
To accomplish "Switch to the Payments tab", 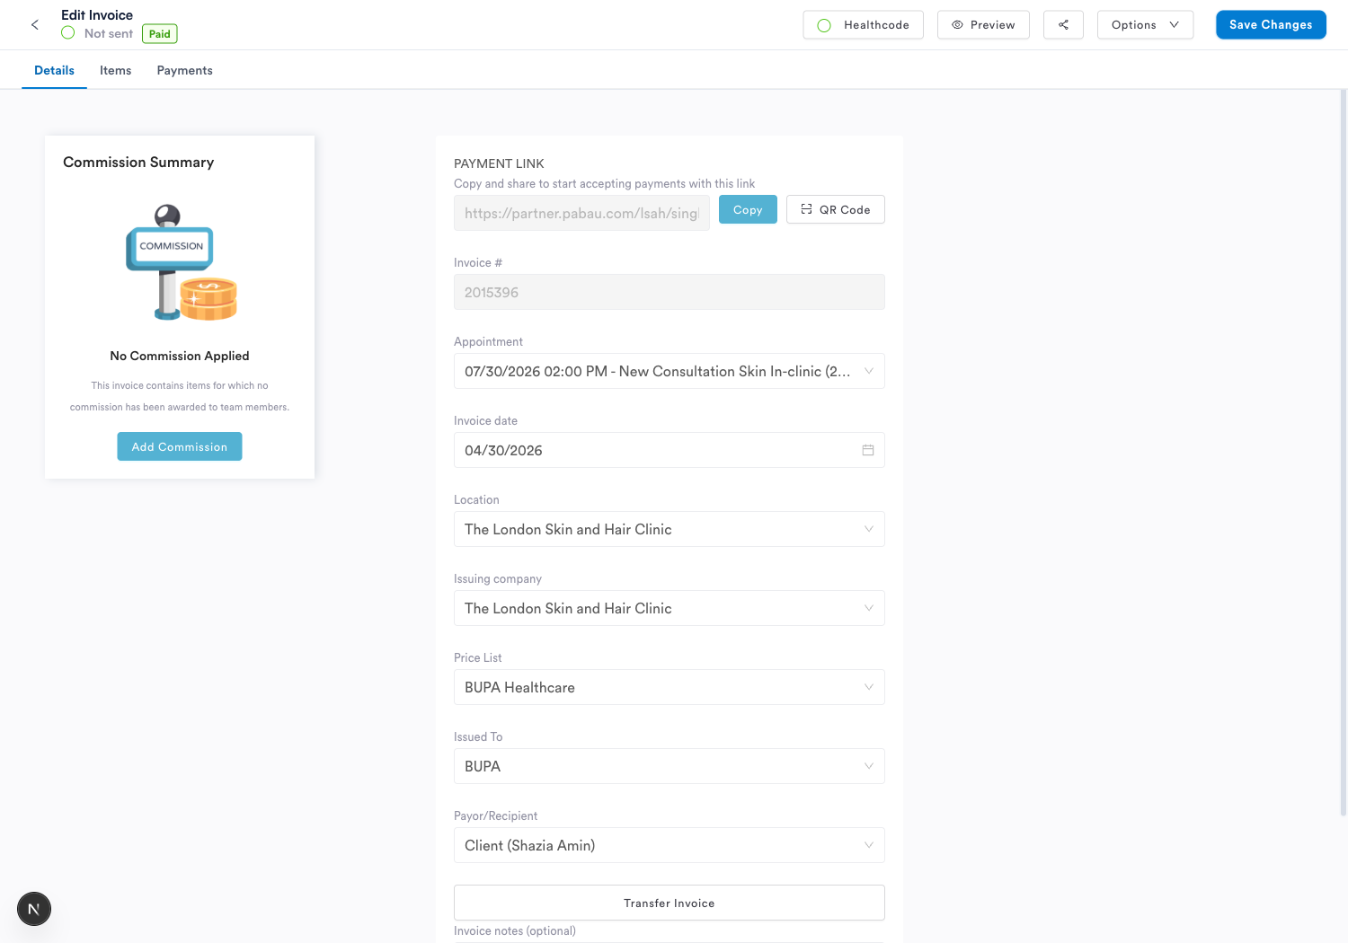I will (184, 70).
